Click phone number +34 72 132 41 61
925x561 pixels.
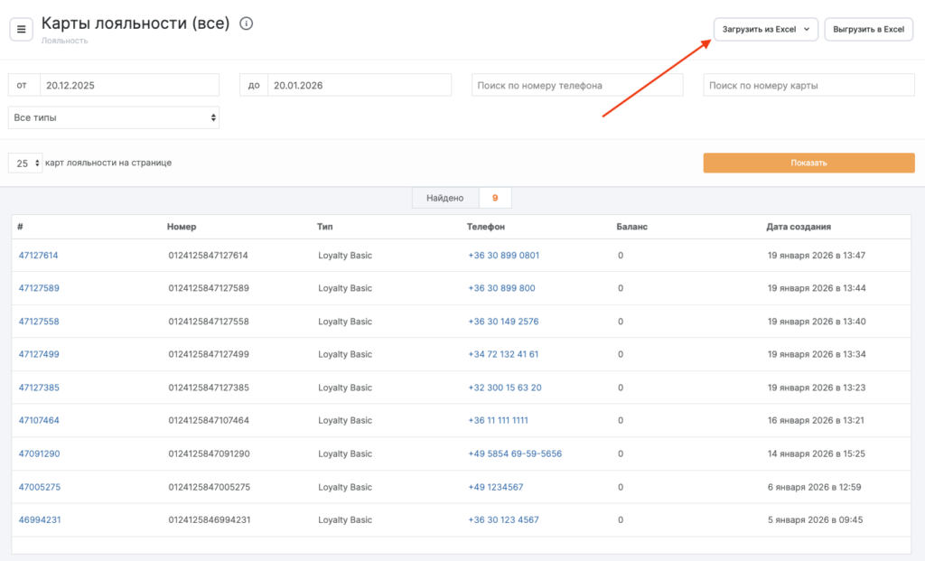click(x=503, y=354)
